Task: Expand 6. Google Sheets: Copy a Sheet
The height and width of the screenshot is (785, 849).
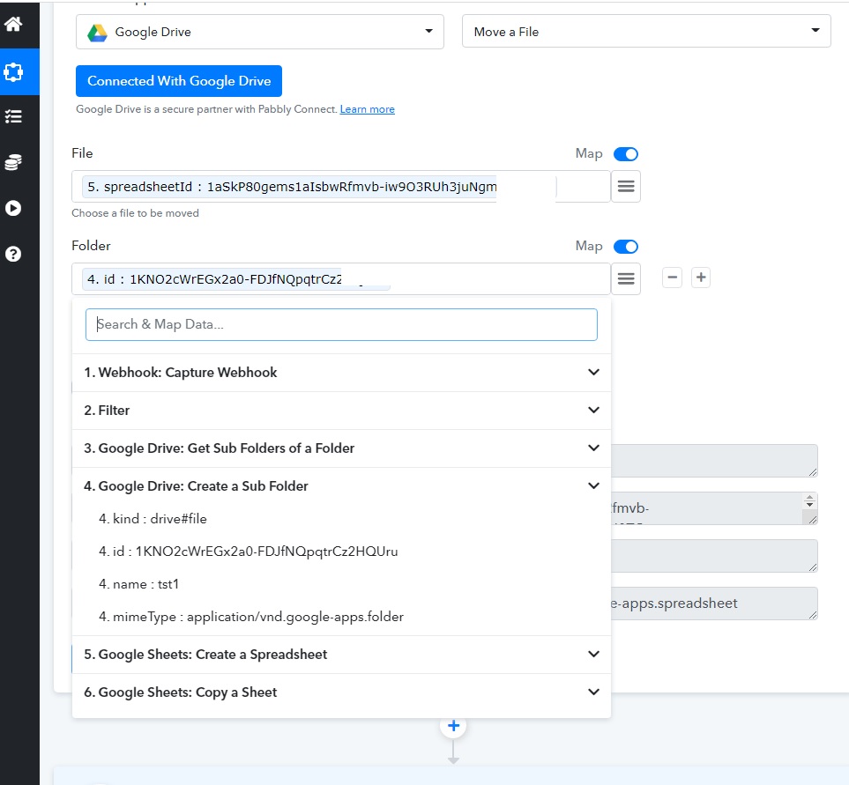Action: [342, 692]
